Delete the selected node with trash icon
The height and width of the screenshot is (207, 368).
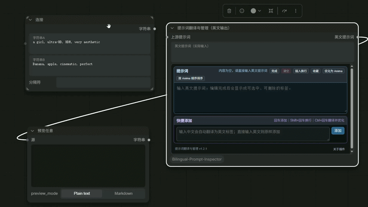[x=229, y=11]
